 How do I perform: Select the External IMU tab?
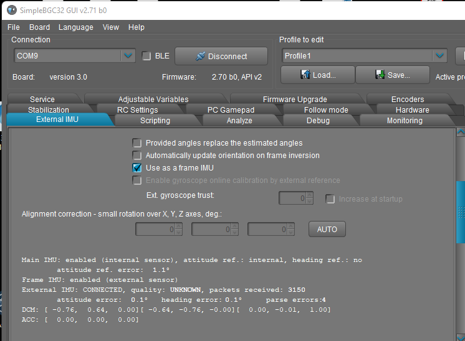pos(57,119)
